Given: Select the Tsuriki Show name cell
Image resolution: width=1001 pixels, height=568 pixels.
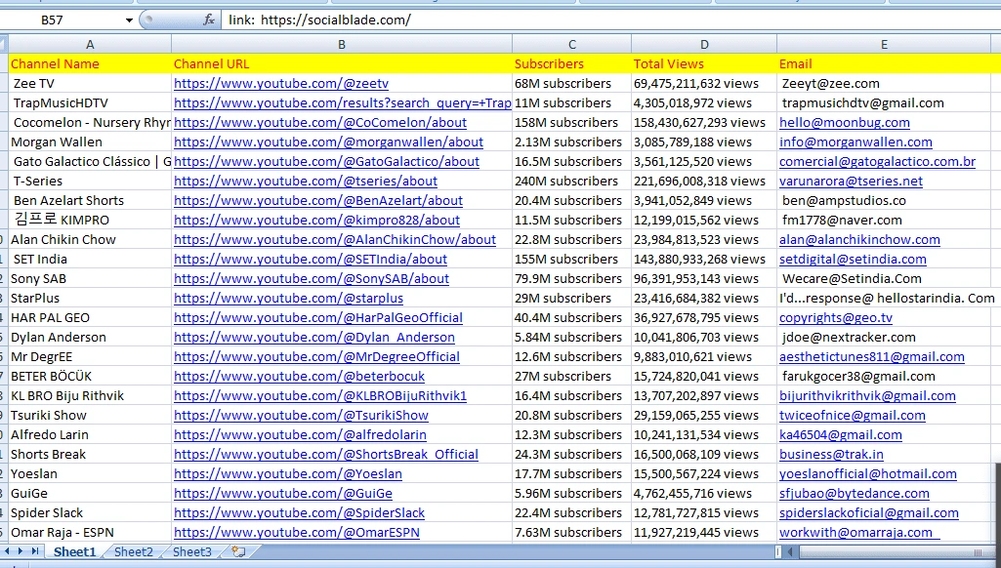Looking at the screenshot, I should tap(90, 416).
